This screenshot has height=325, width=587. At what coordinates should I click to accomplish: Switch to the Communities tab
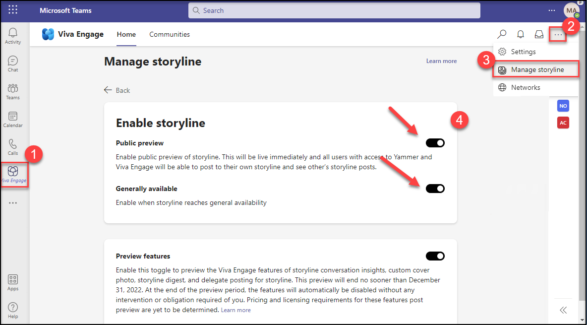(170, 34)
